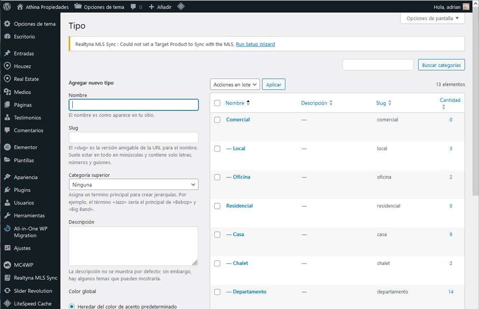Click the Buscar categorías button

pyautogui.click(x=442, y=65)
